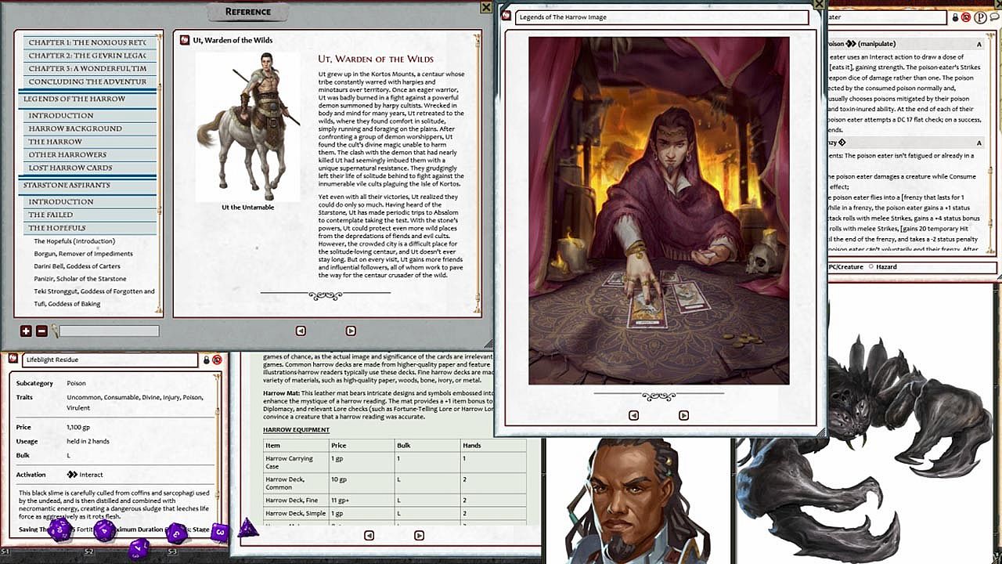Click the link icon beside Ut, Warden of the Wilds title

point(185,40)
